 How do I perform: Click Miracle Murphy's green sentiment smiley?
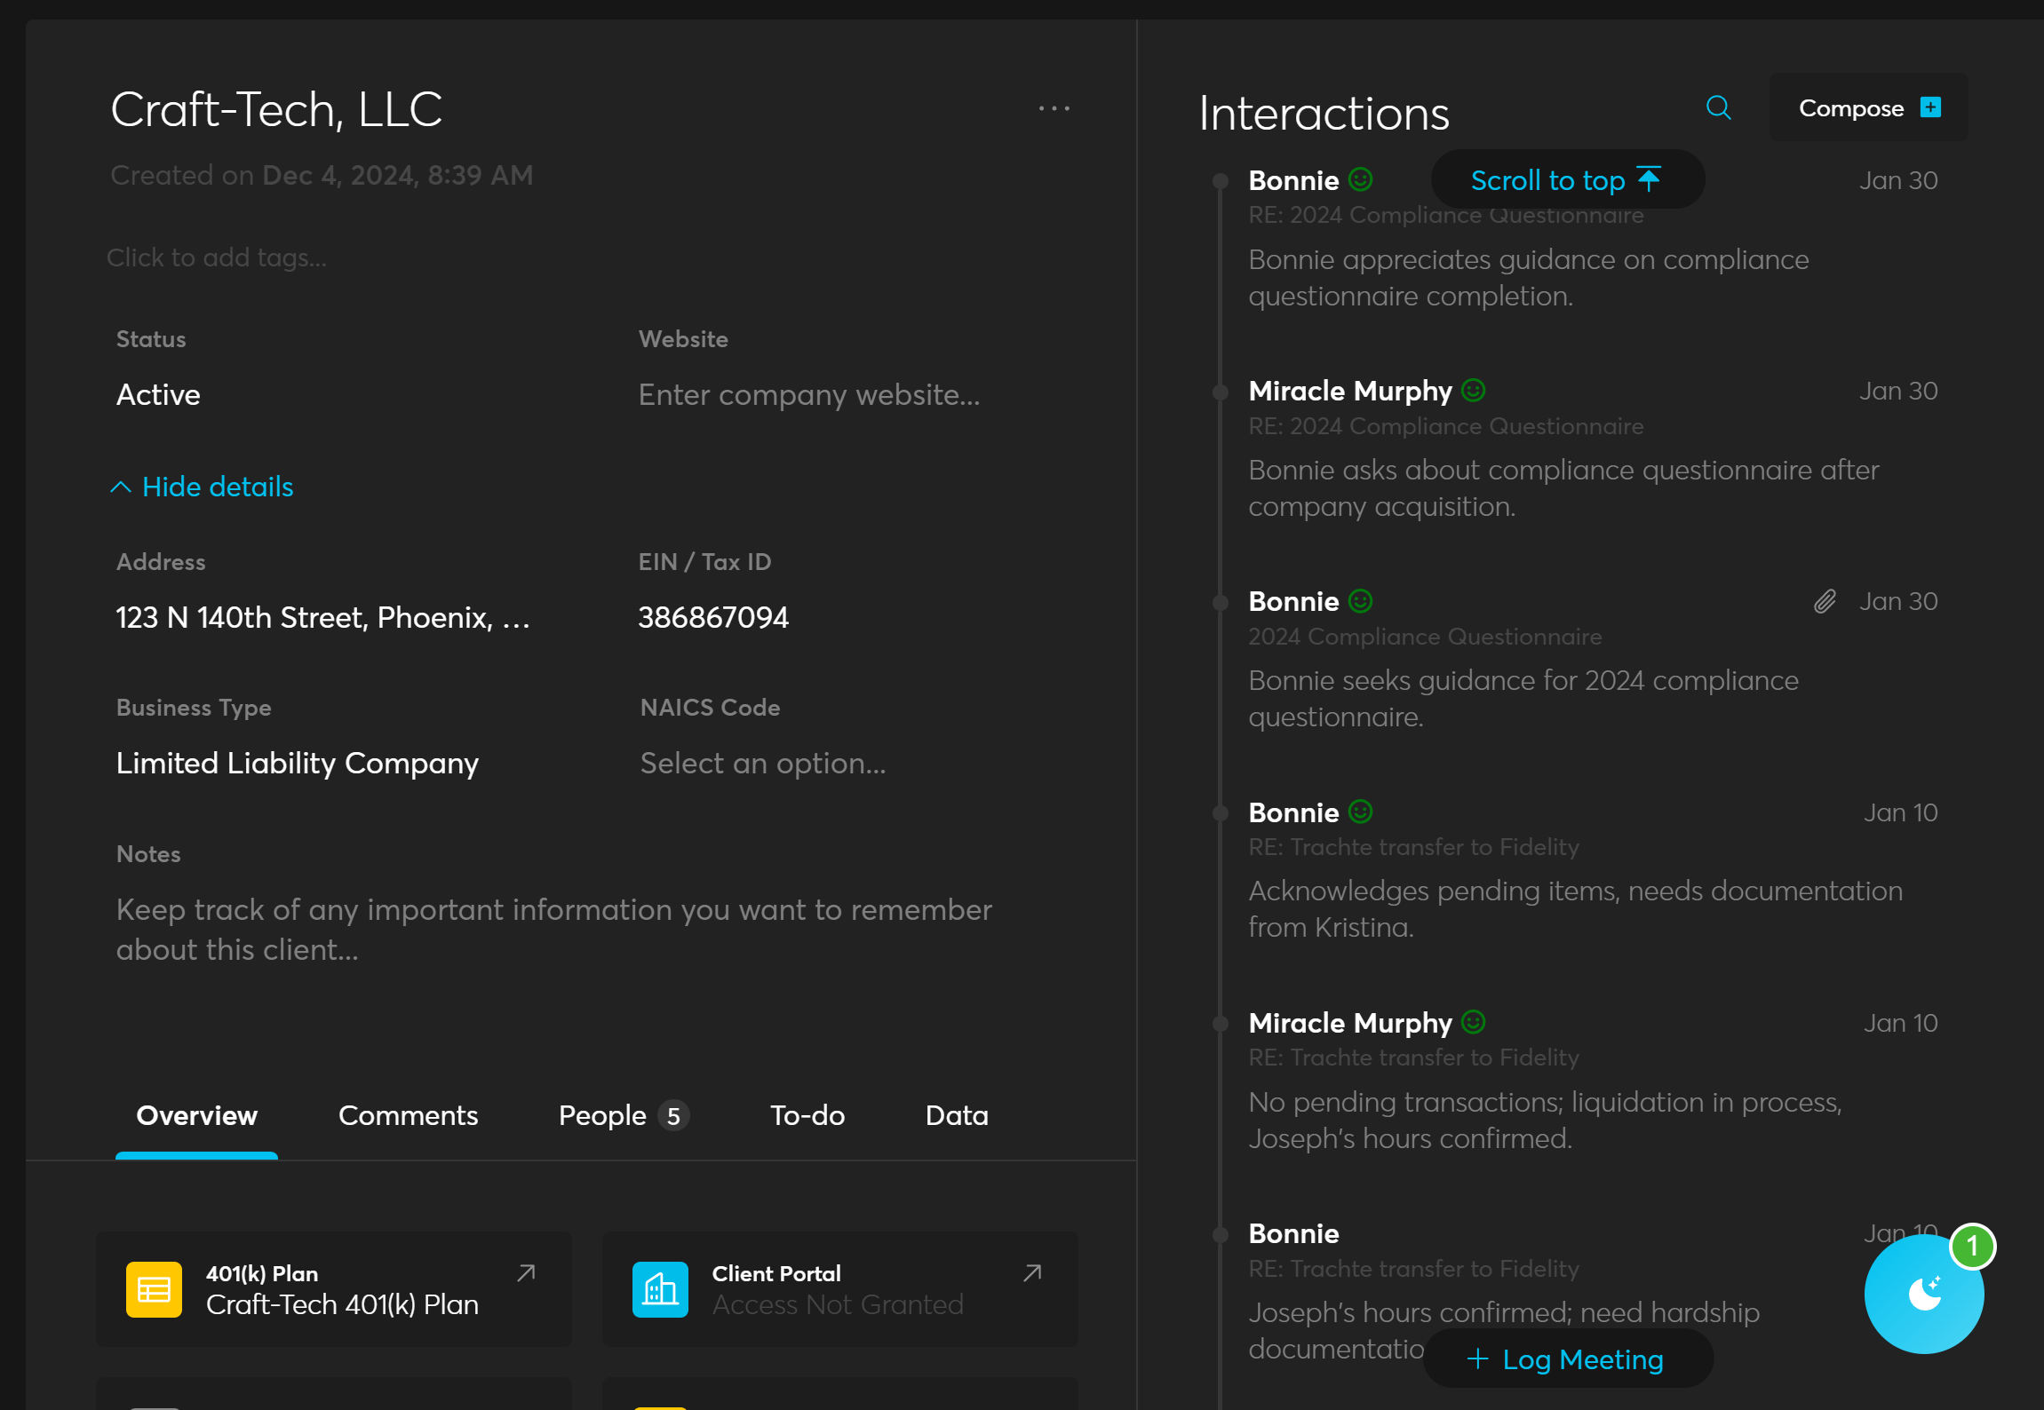(1473, 391)
